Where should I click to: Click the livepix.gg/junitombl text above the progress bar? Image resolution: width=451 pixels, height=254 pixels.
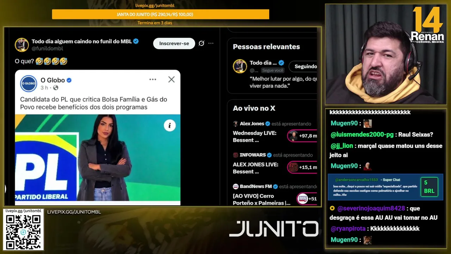coord(155,5)
